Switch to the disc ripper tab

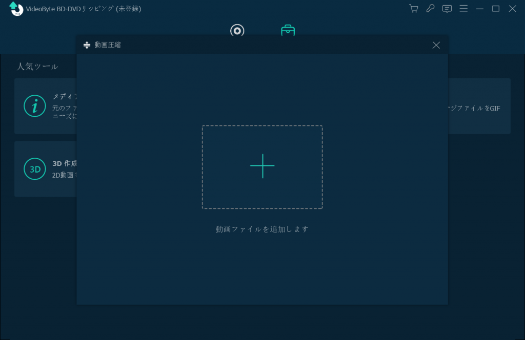237,30
